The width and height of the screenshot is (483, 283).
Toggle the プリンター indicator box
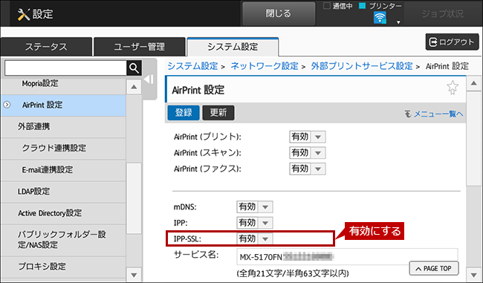363,5
